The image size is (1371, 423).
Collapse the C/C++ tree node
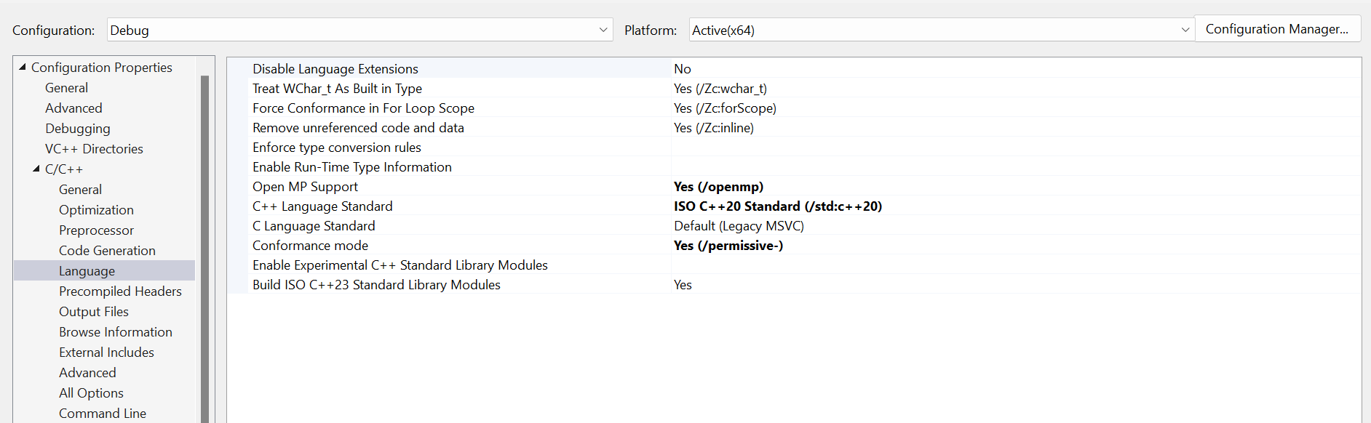(x=36, y=169)
